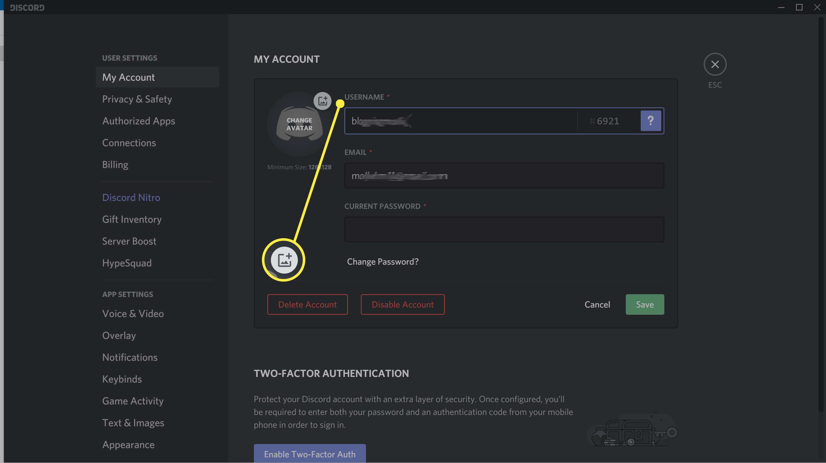Screen dimensions: 826x463
Task: Click the Discord Nitro sidebar link
Action: click(x=131, y=197)
